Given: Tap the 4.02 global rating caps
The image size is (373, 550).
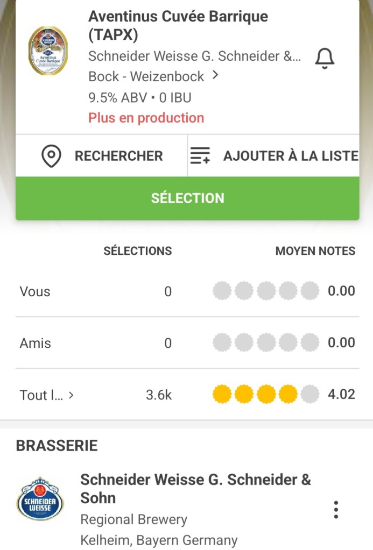Looking at the screenshot, I should coord(266,395).
